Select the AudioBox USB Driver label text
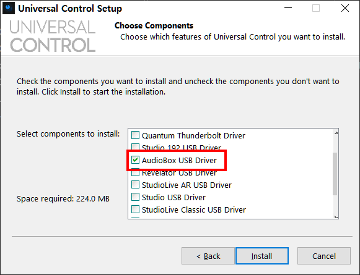Image resolution: width=360 pixels, height=275 pixels. (x=179, y=160)
